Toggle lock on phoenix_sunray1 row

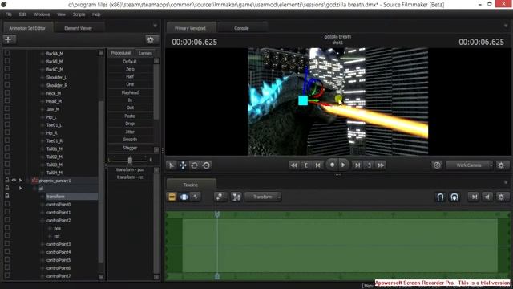(7, 180)
